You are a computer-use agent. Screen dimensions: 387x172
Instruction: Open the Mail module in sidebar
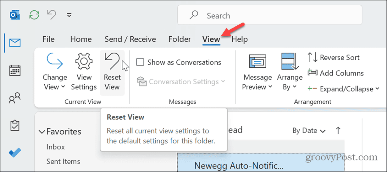point(15,43)
